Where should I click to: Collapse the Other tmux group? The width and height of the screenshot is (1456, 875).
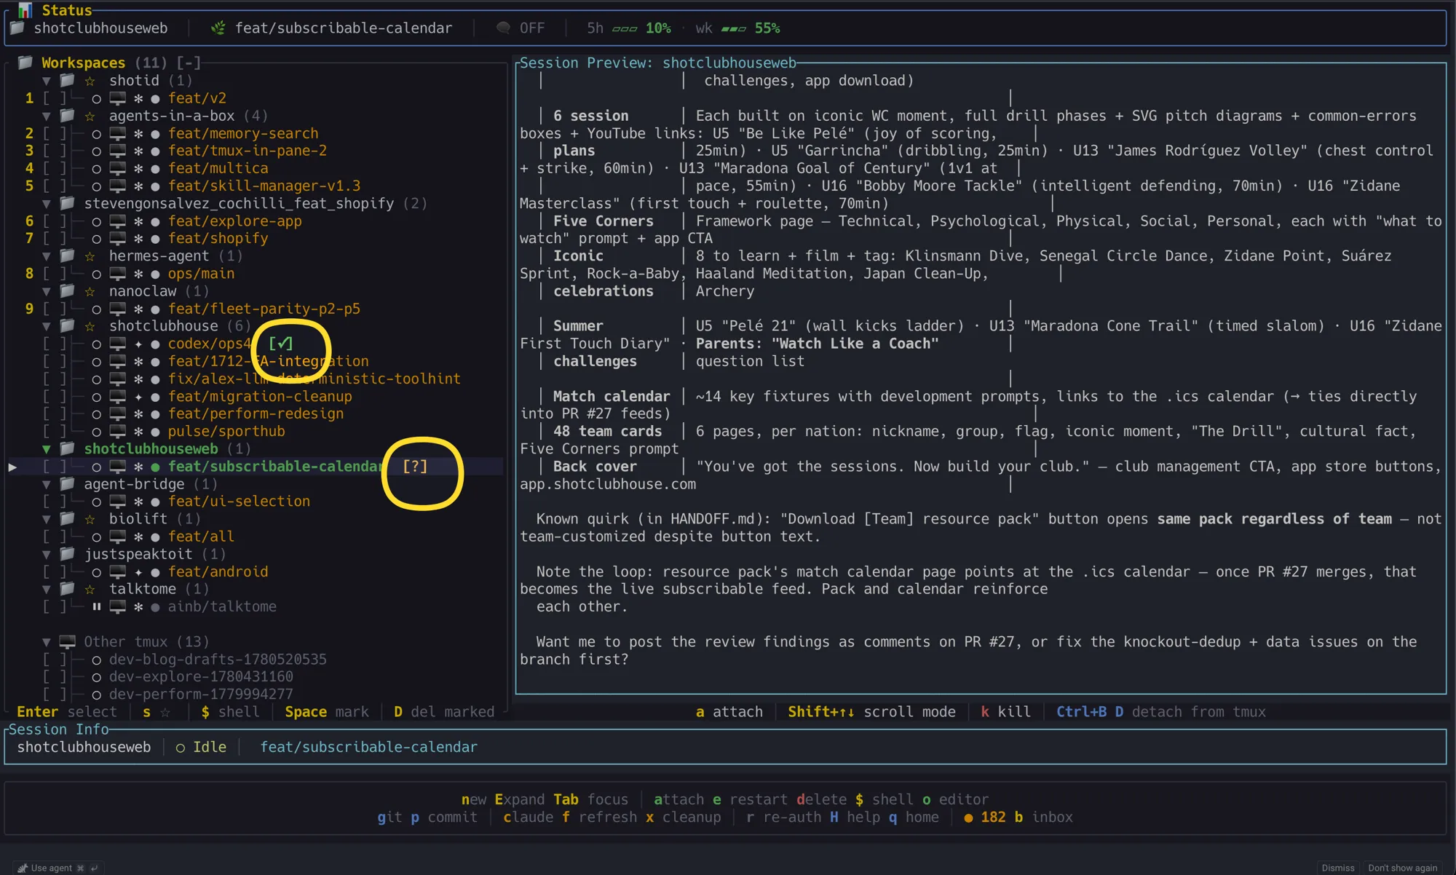47,642
